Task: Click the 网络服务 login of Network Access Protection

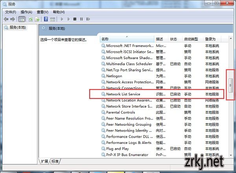Action: [212, 82]
